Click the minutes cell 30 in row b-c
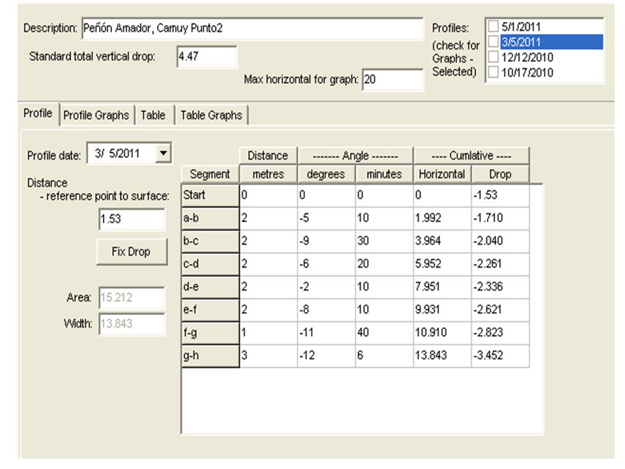The image size is (625, 469). pos(384,241)
